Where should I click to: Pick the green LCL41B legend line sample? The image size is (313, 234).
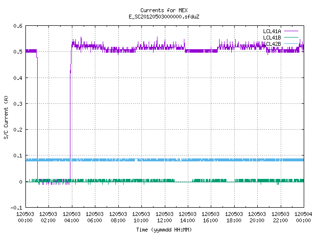tap(291, 37)
